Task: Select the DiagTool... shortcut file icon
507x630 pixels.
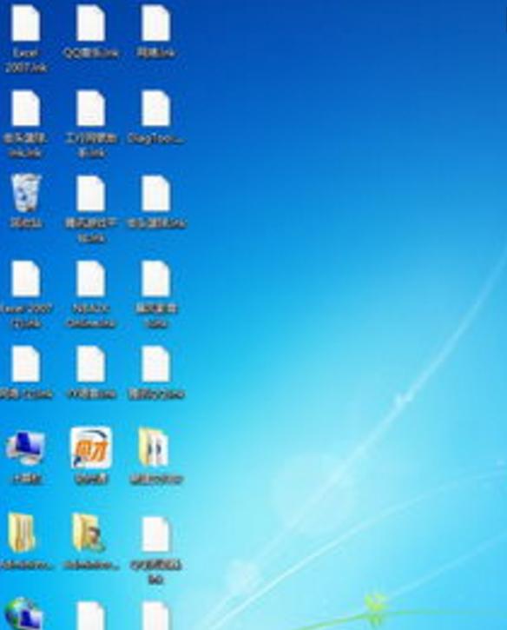Action: pyautogui.click(x=156, y=109)
